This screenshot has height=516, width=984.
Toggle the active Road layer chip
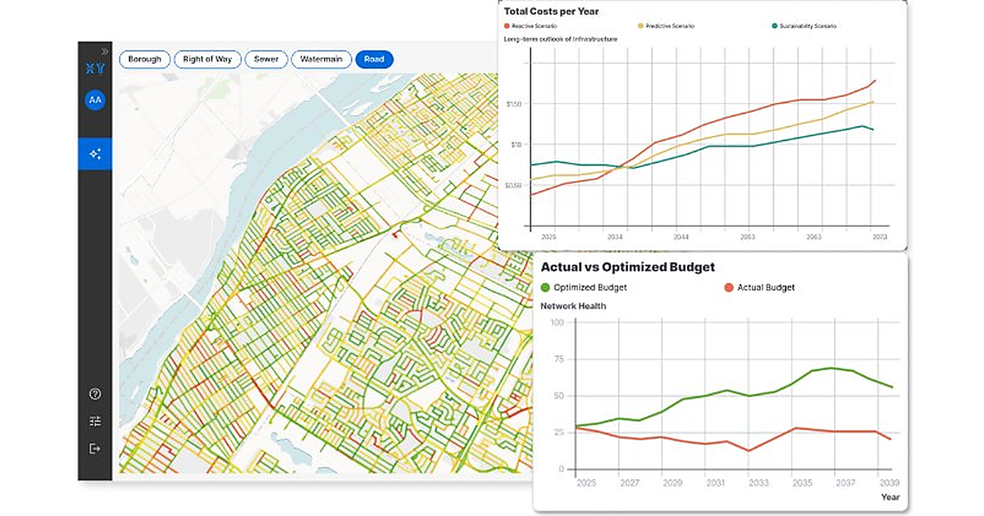pyautogui.click(x=375, y=59)
